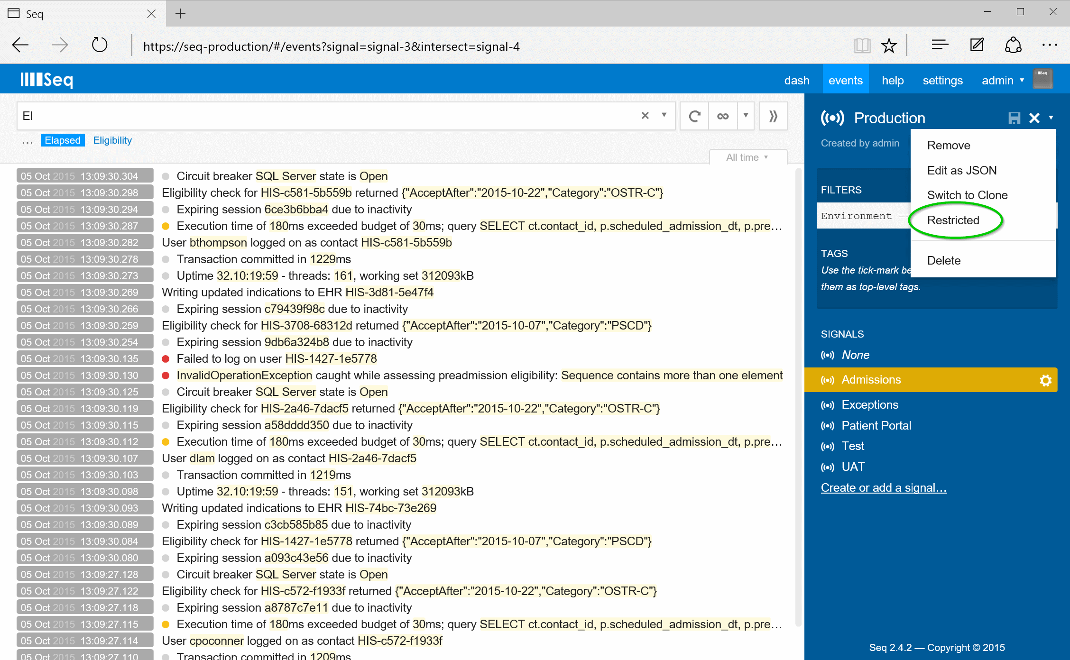Open User bthompson logged on event
This screenshot has width=1070, height=660.
[307, 243]
